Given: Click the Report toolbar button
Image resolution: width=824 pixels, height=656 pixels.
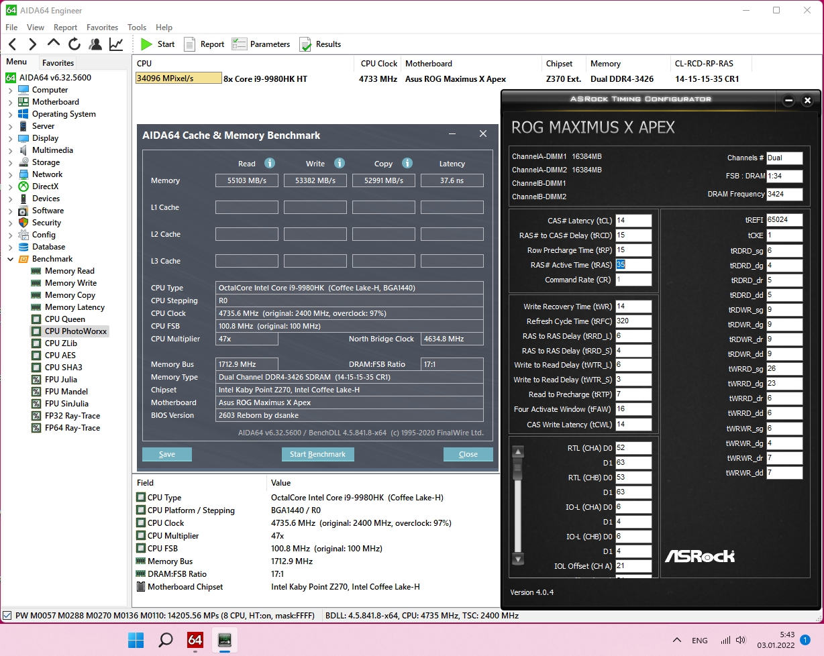Looking at the screenshot, I should 204,44.
